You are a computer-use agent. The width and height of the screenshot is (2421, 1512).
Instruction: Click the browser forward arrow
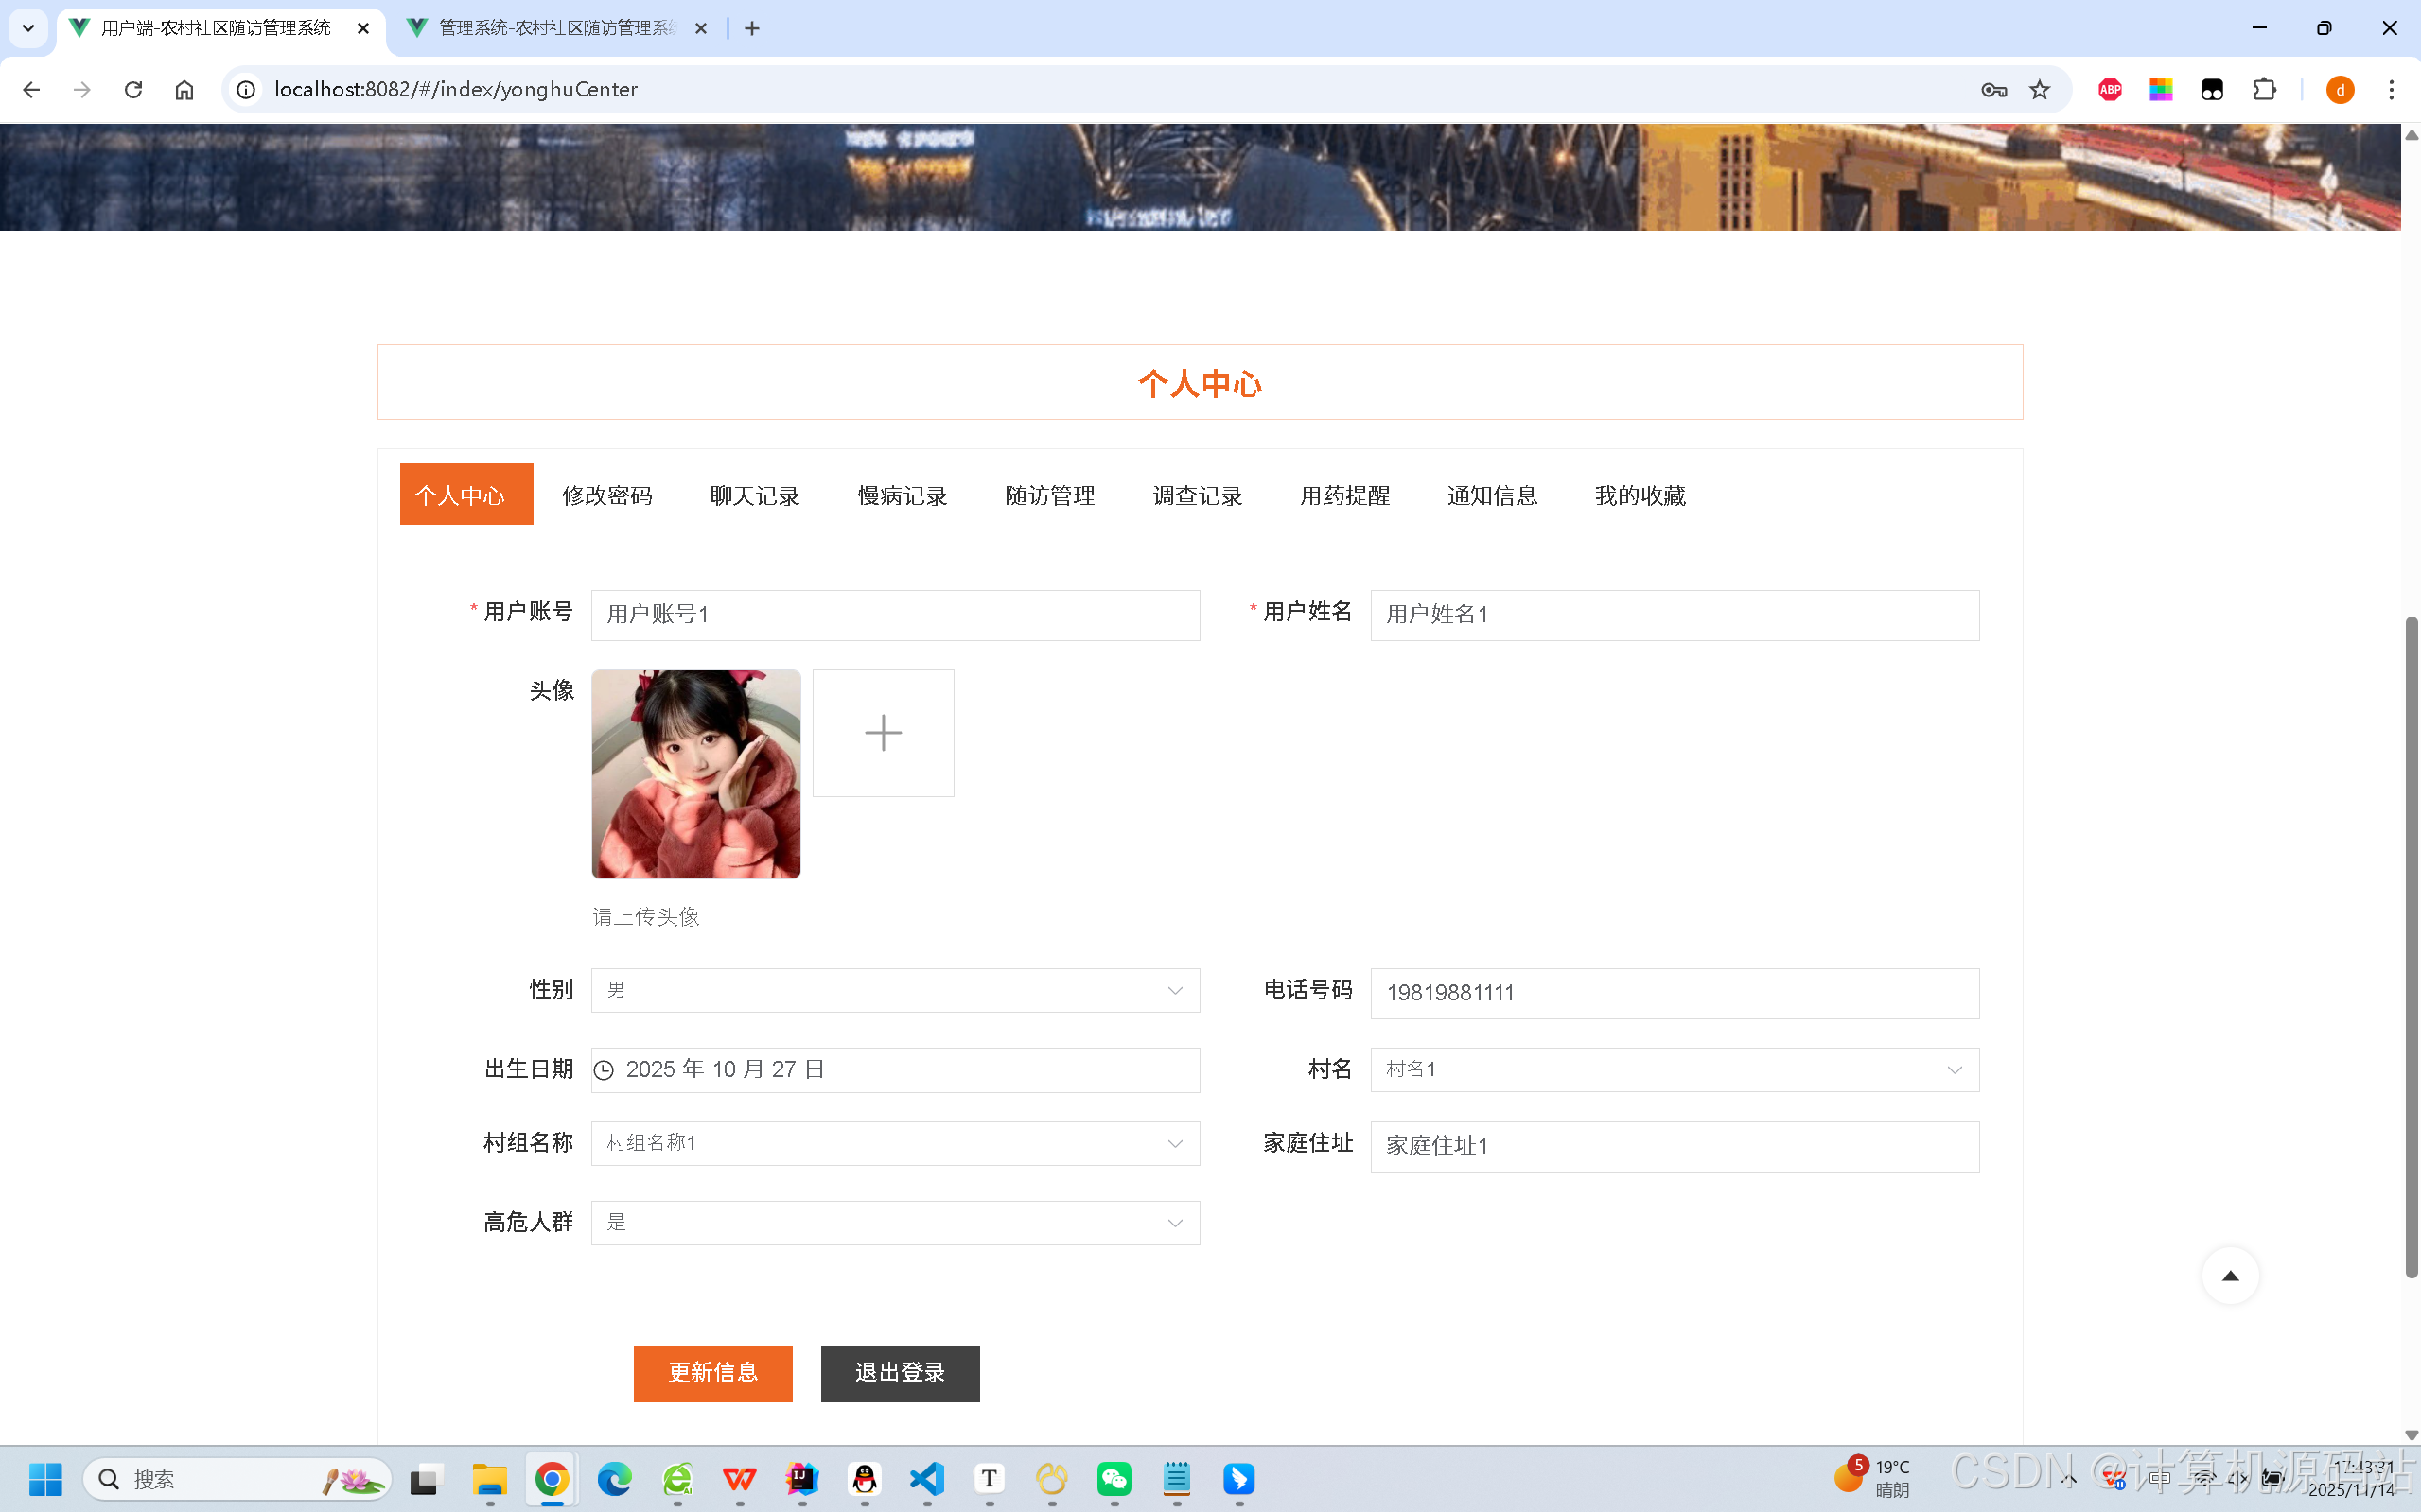tap(82, 90)
